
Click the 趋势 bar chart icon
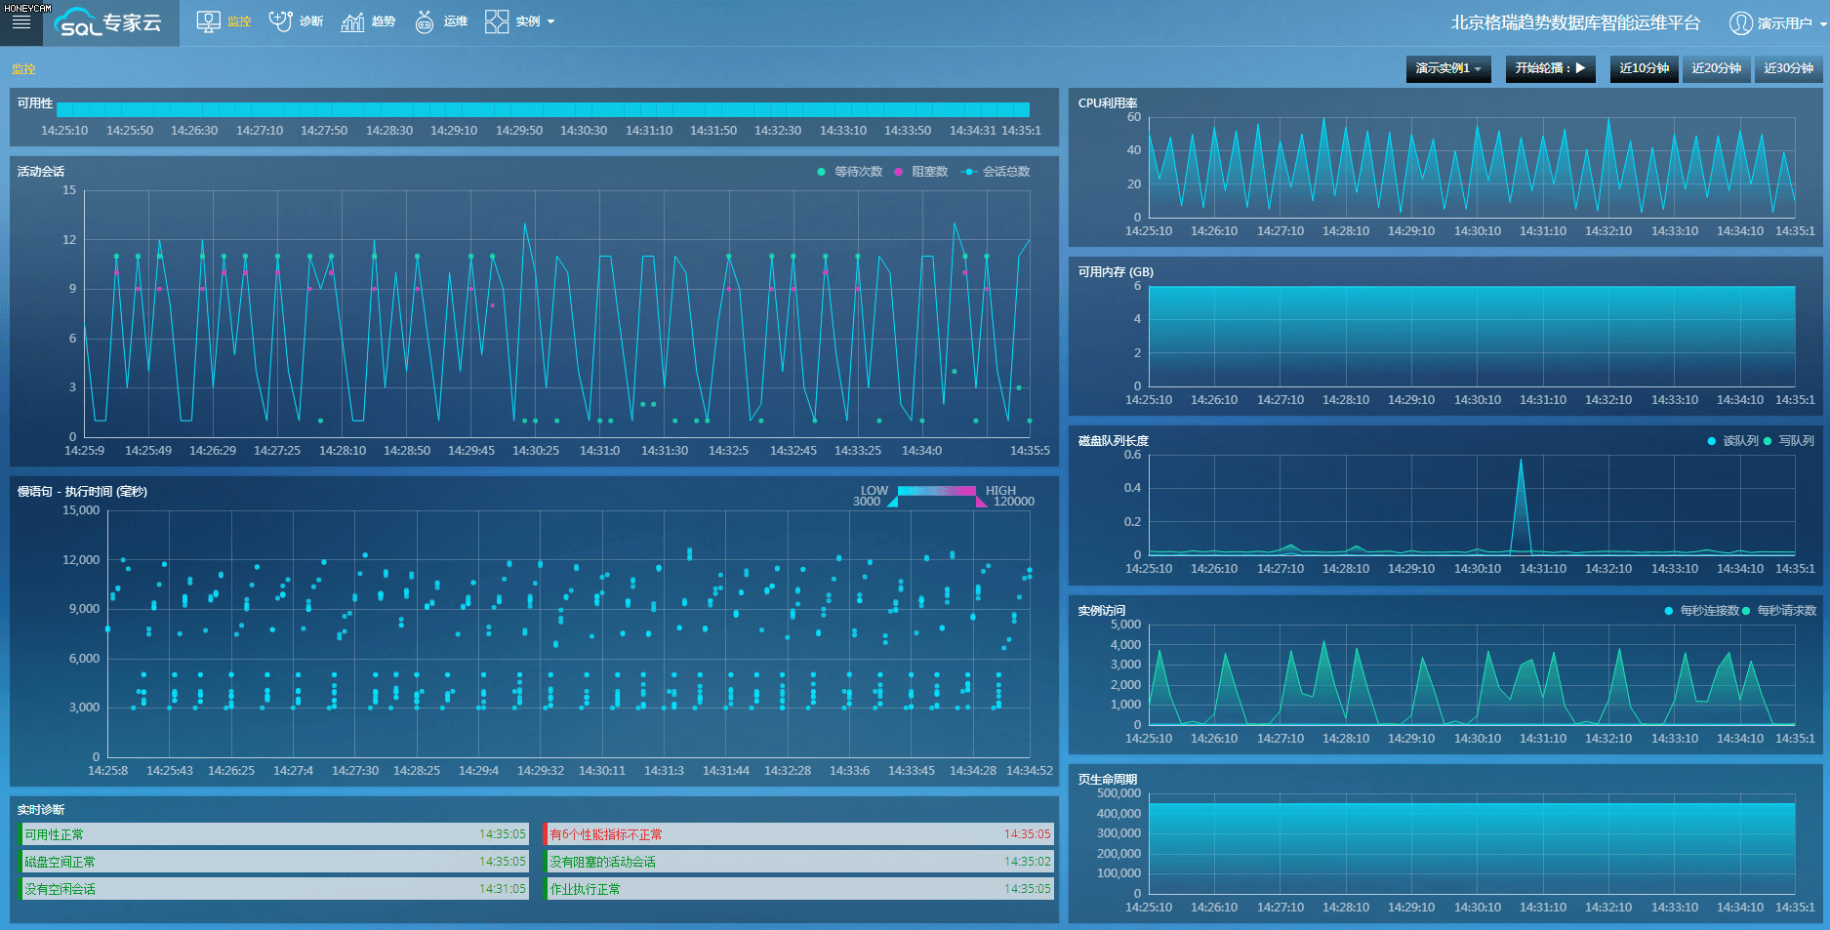click(352, 21)
